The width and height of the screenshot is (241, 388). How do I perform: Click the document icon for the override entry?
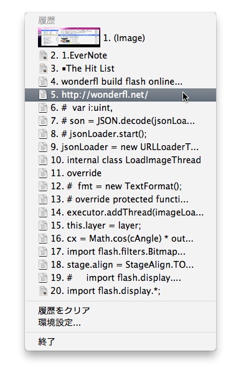43,173
